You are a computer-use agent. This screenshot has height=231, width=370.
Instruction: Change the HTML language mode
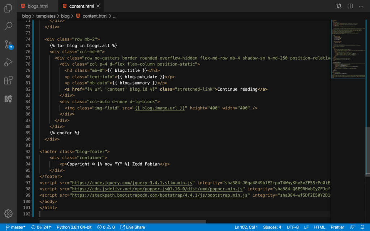pos(319,227)
